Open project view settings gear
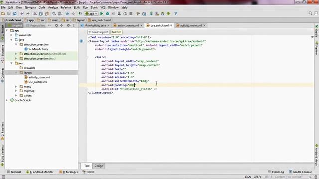The height and width of the screenshot is (179, 319). (x=69, y=25)
